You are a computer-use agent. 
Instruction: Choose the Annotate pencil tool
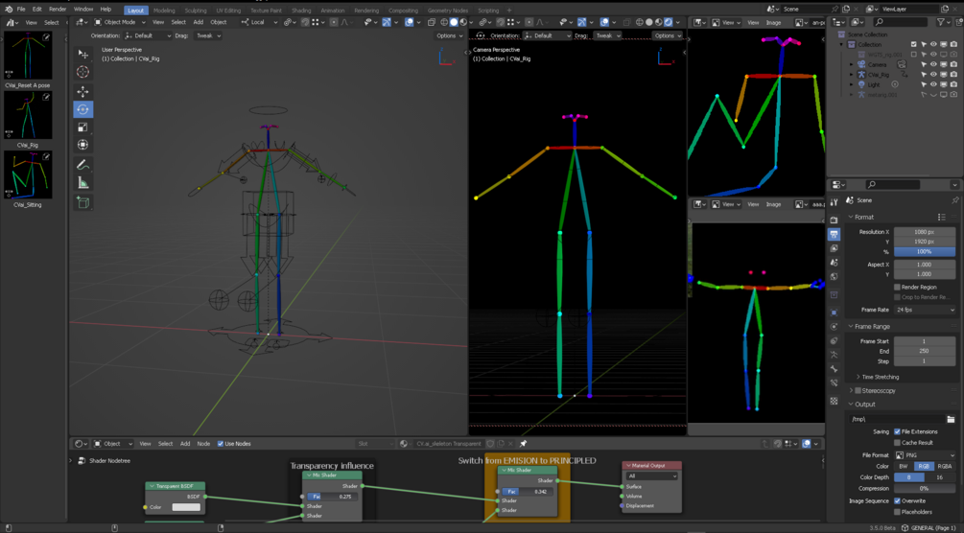pos(83,165)
